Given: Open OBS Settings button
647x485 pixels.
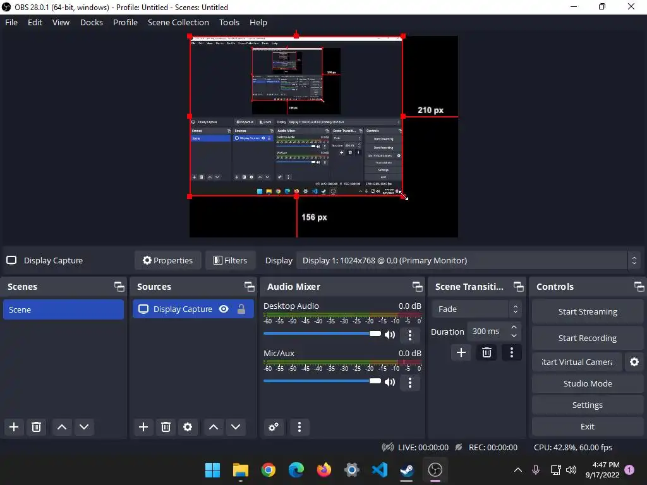Looking at the screenshot, I should coord(588,405).
